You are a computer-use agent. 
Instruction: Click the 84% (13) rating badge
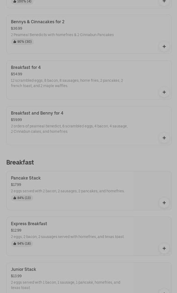22,198
